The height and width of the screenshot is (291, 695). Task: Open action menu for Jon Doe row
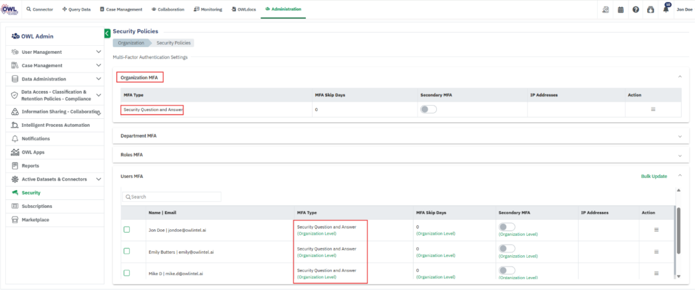click(x=656, y=230)
